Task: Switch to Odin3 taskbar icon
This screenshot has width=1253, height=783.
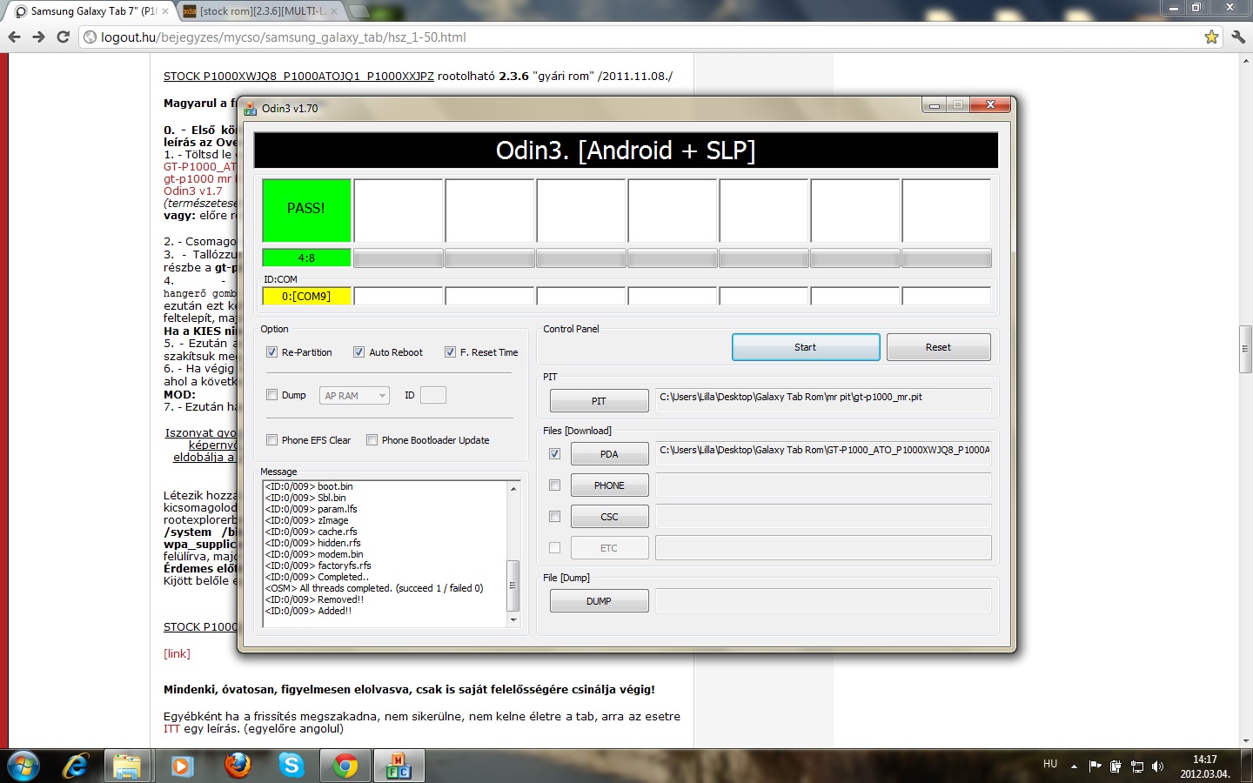Action: [399, 766]
